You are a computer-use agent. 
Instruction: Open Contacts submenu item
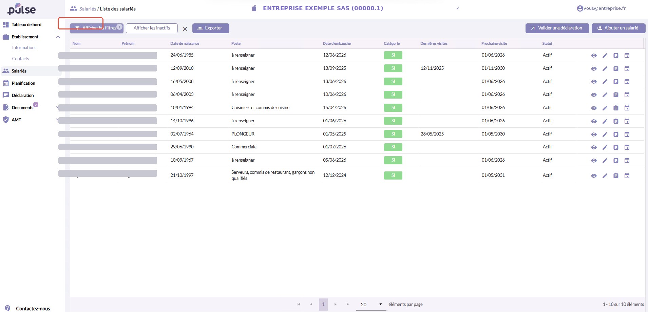tap(21, 59)
